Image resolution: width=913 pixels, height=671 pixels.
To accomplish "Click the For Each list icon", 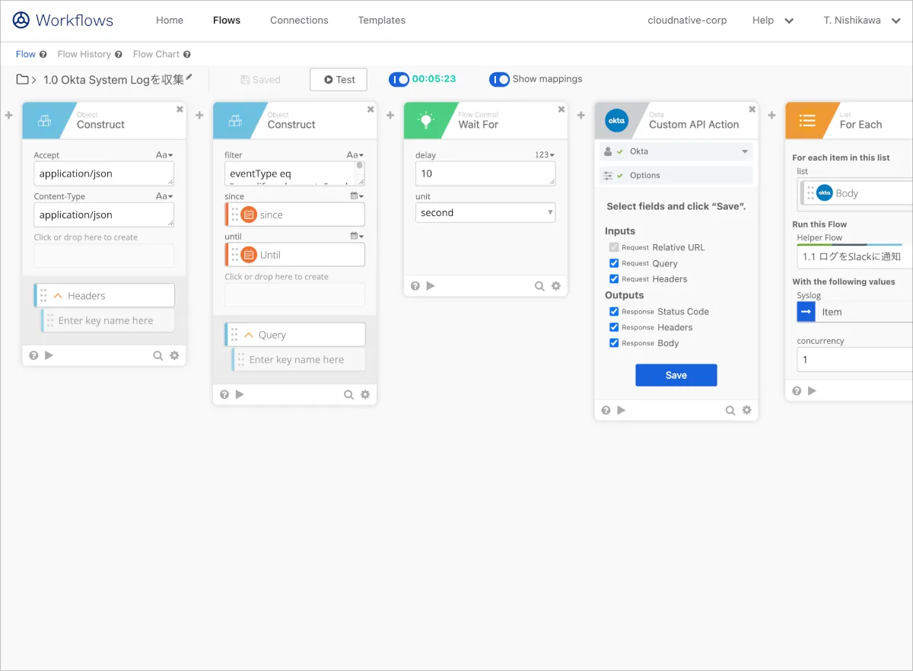I will (x=807, y=121).
